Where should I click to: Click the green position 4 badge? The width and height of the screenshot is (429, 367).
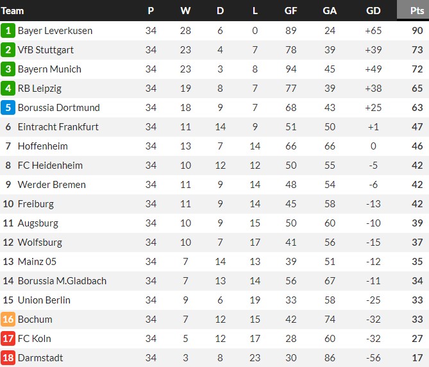(8, 89)
